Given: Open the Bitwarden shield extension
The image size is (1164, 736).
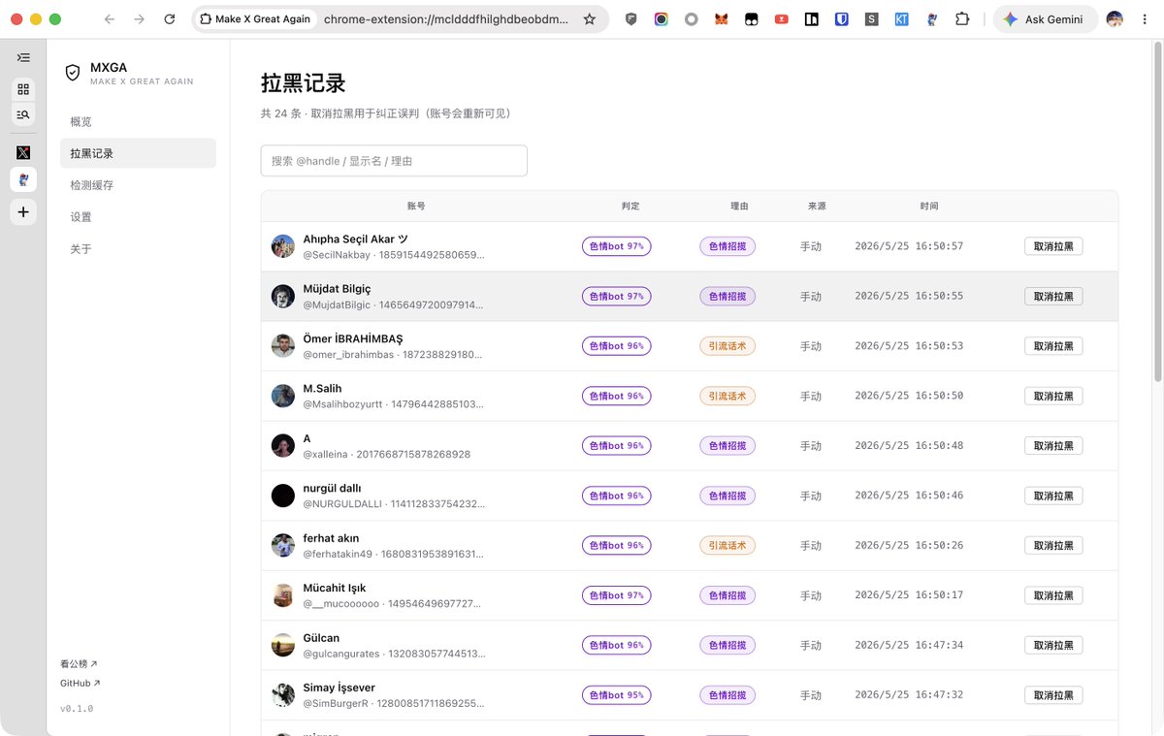Looking at the screenshot, I should pyautogui.click(x=842, y=19).
